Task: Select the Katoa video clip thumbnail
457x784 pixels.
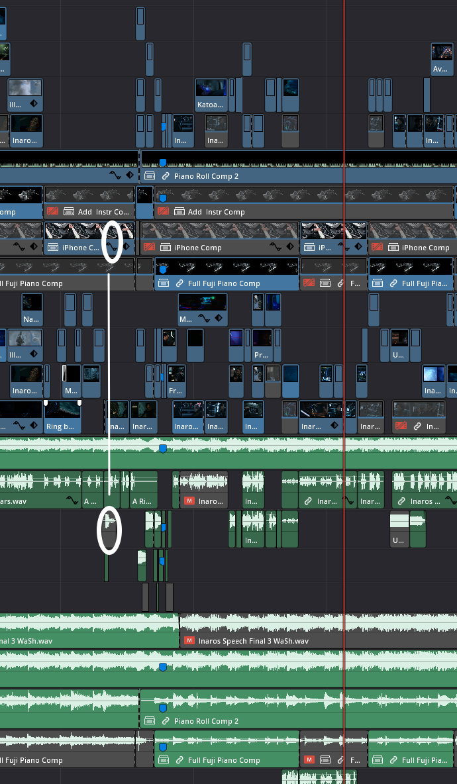Action: (x=211, y=89)
